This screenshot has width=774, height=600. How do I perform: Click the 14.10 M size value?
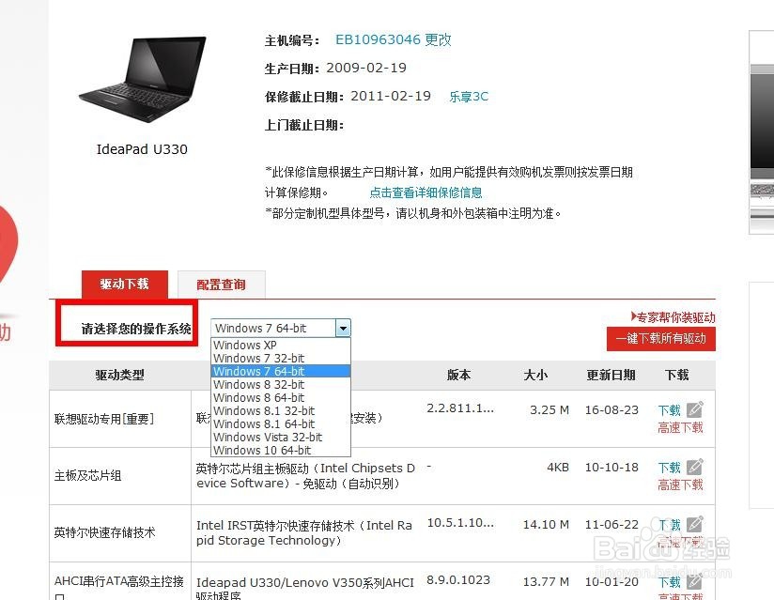click(546, 525)
